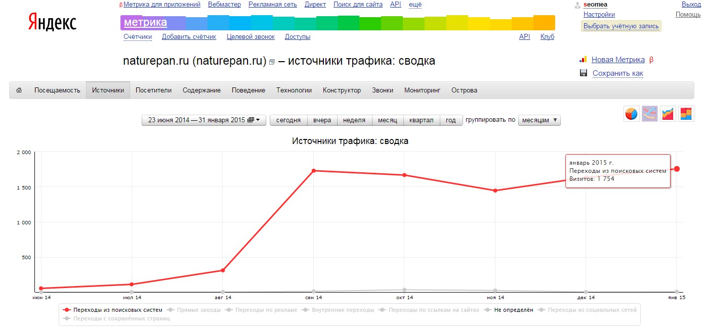Open Поиск для сайта link
The width and height of the screenshot is (706, 332).
click(358, 5)
